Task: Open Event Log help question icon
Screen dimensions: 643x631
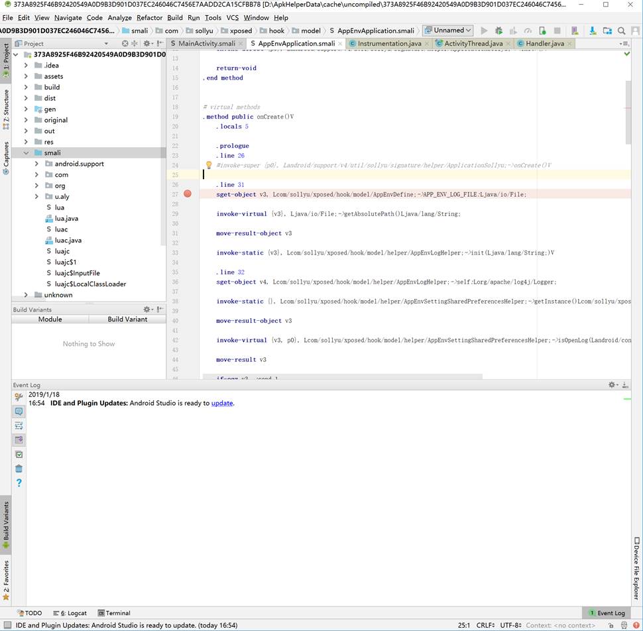Action: [x=19, y=483]
